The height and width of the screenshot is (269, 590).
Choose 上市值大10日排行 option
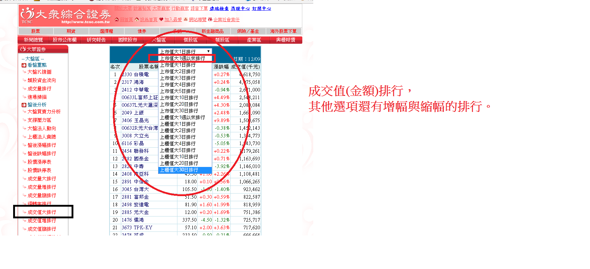[185, 98]
